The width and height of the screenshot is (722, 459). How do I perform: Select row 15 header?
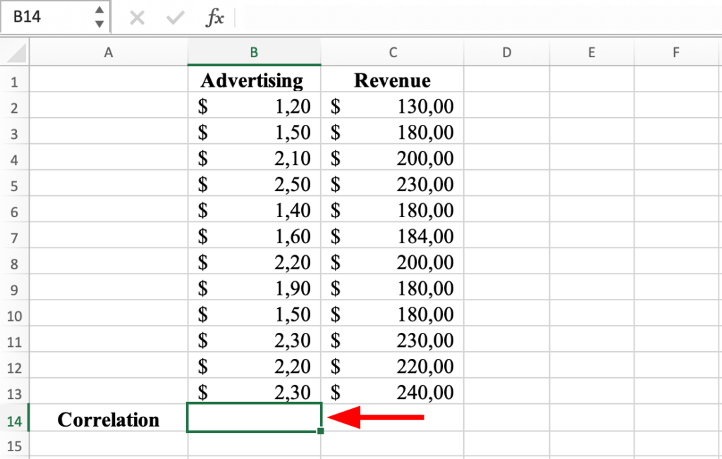click(x=13, y=445)
